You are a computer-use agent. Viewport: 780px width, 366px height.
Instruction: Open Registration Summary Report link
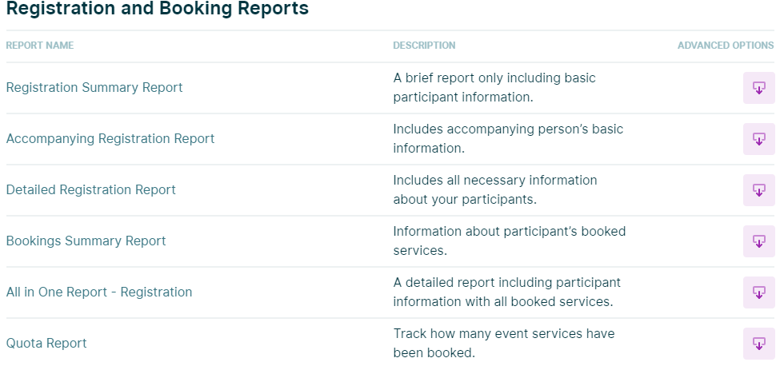point(94,88)
